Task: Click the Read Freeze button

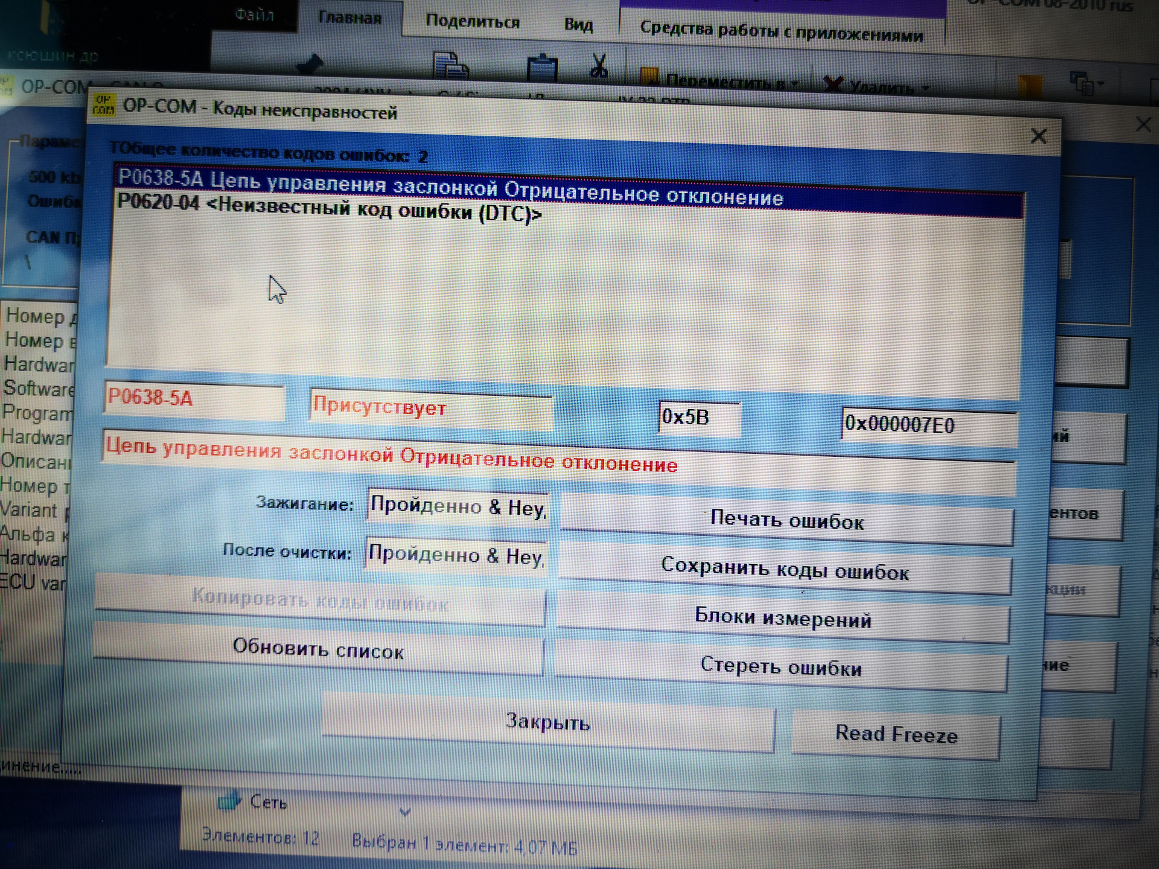Action: pyautogui.click(x=896, y=734)
